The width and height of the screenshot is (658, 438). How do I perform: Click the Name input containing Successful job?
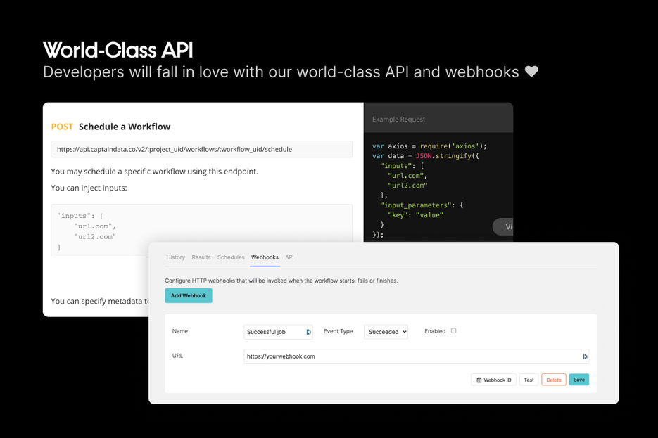[274, 331]
